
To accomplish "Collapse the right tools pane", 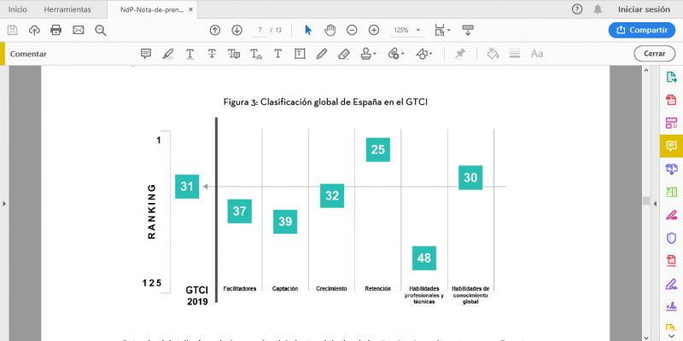I will point(646,200).
